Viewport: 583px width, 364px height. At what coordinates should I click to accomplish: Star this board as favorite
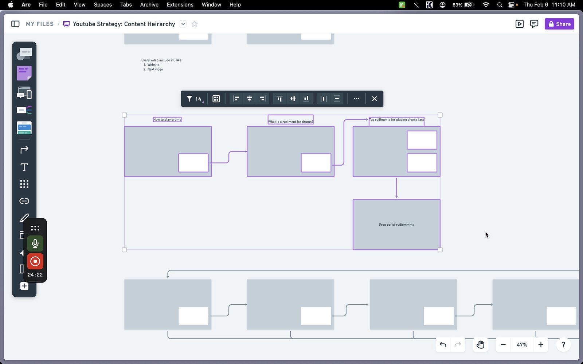(x=195, y=24)
